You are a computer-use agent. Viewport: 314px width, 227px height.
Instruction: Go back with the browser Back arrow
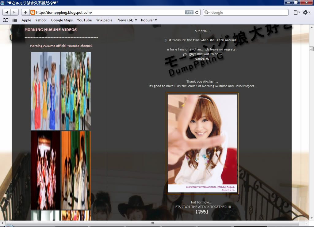(7, 12)
